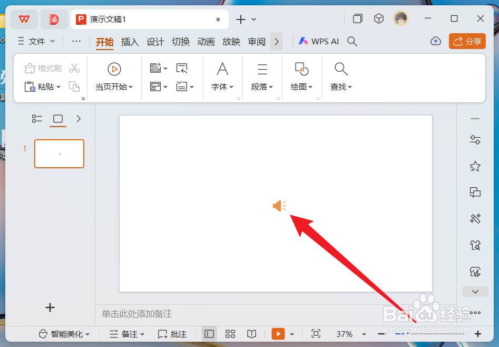Click the cloud upload icon near Share
Screen dimensions: 499x347
tap(435, 41)
